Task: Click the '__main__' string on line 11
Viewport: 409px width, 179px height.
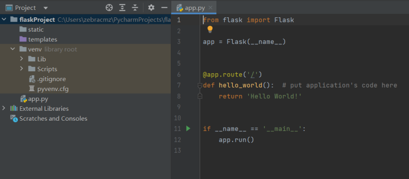Action: (x=282, y=129)
